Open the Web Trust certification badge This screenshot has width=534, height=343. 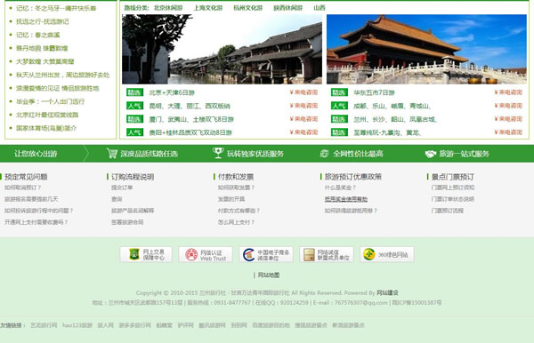[x=206, y=255]
